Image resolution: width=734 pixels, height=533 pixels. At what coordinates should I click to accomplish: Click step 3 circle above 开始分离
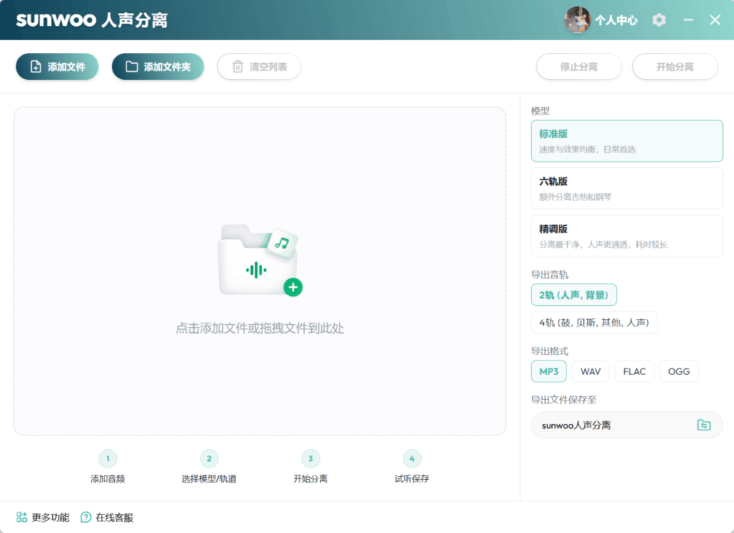(311, 459)
